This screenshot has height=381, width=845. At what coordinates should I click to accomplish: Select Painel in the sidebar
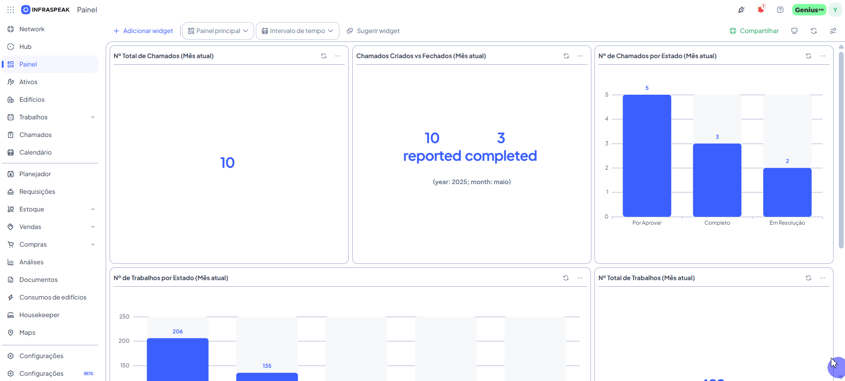(x=50, y=64)
